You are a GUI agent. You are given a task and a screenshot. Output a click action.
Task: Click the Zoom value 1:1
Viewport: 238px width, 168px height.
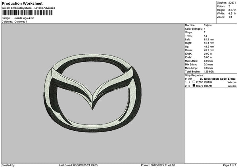[x=230, y=17]
